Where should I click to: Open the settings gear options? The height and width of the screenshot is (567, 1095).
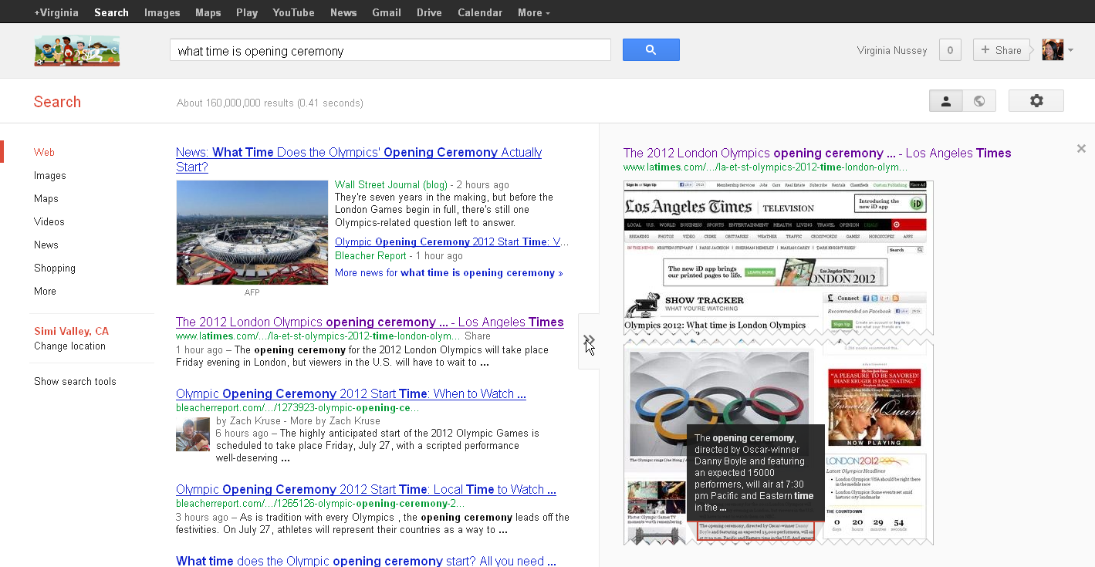(1036, 101)
